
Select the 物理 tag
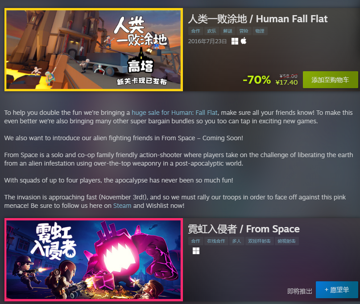click(x=260, y=31)
